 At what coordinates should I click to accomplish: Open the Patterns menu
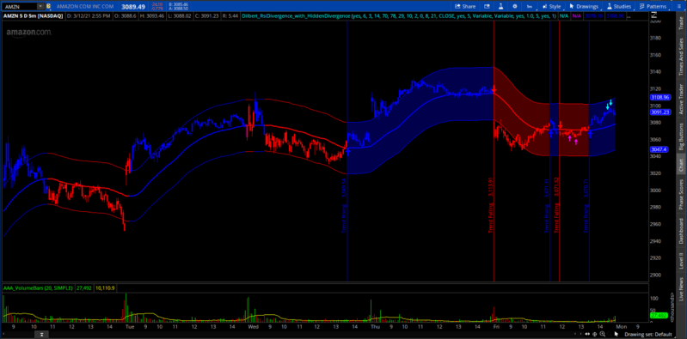click(x=653, y=7)
